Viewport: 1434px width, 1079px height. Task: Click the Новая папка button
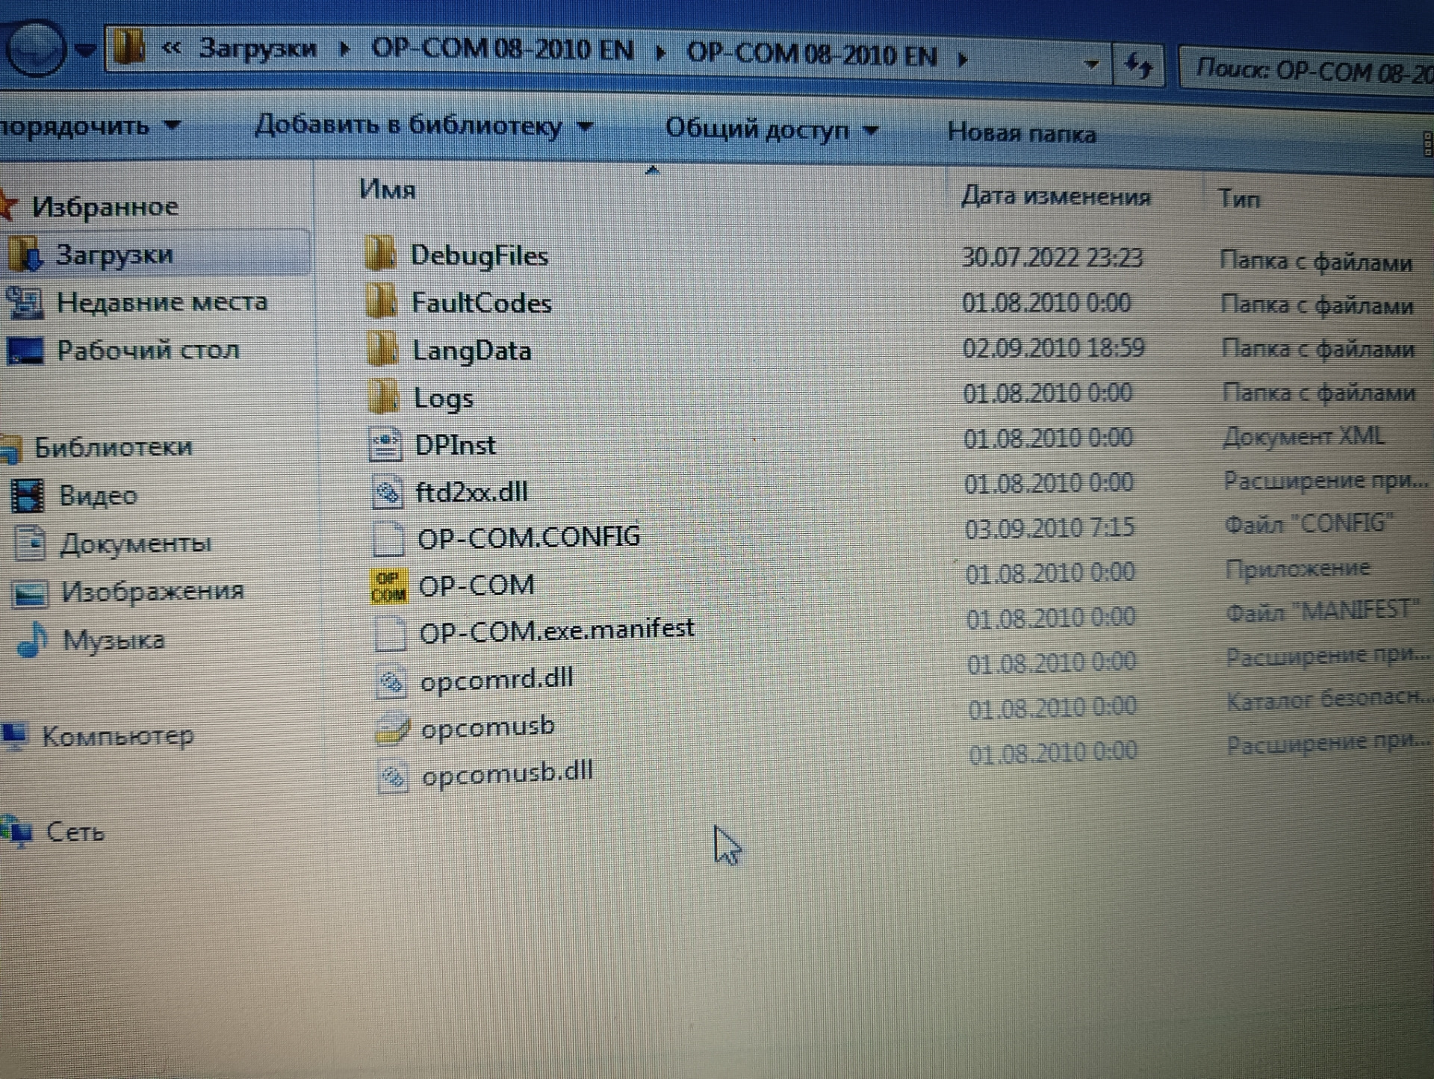click(1021, 134)
